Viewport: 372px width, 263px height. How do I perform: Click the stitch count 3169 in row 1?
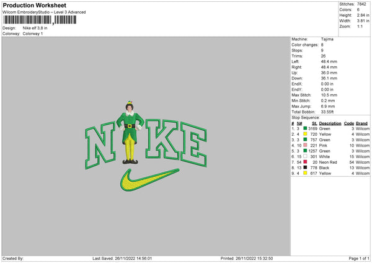coord(312,128)
